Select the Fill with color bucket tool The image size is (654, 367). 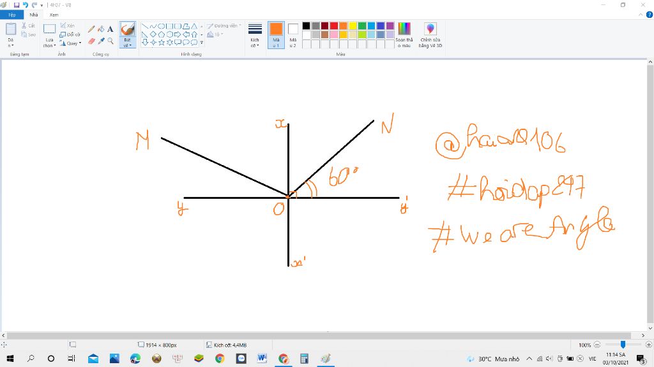click(x=101, y=29)
